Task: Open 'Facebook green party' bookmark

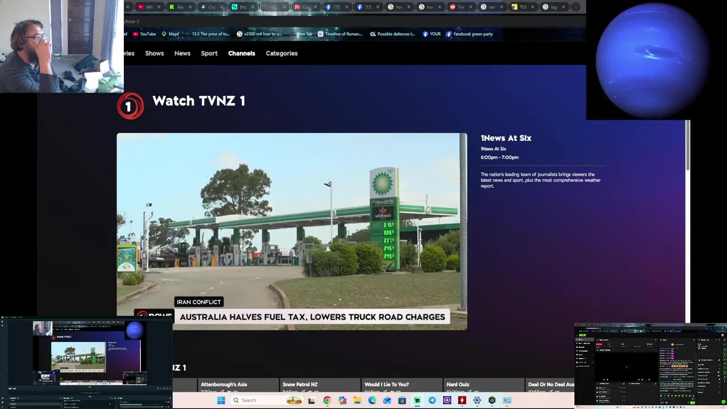Action: tap(469, 34)
